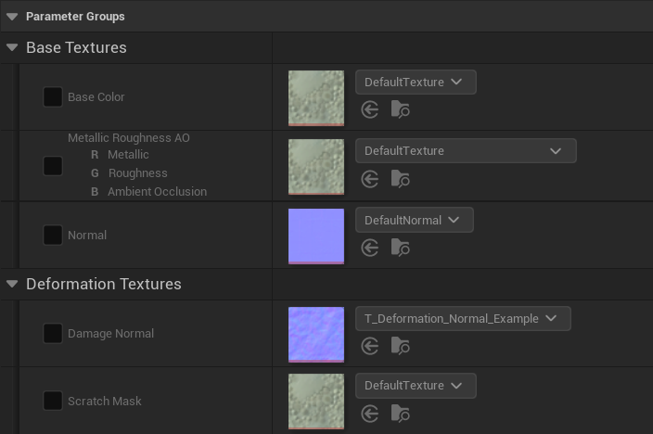Image resolution: width=653 pixels, height=434 pixels.
Task: Click the Damage Normal texture thumbnail
Action: [316, 335]
